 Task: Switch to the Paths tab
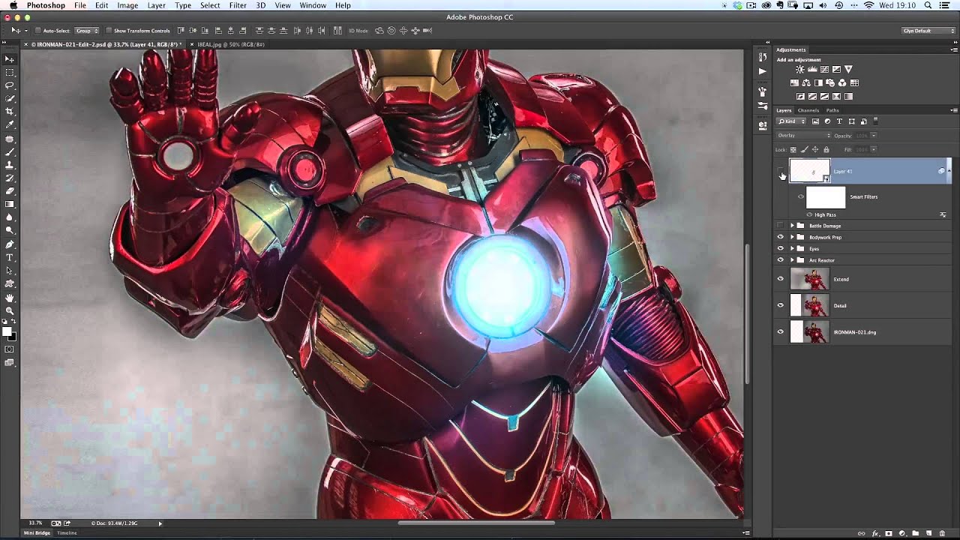832,110
